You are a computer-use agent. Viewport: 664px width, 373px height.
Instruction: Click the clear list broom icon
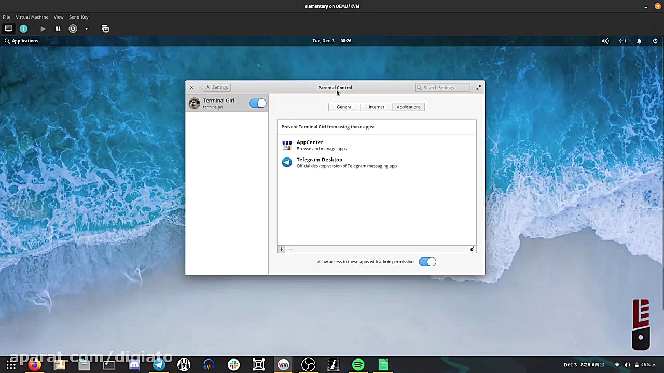point(472,249)
